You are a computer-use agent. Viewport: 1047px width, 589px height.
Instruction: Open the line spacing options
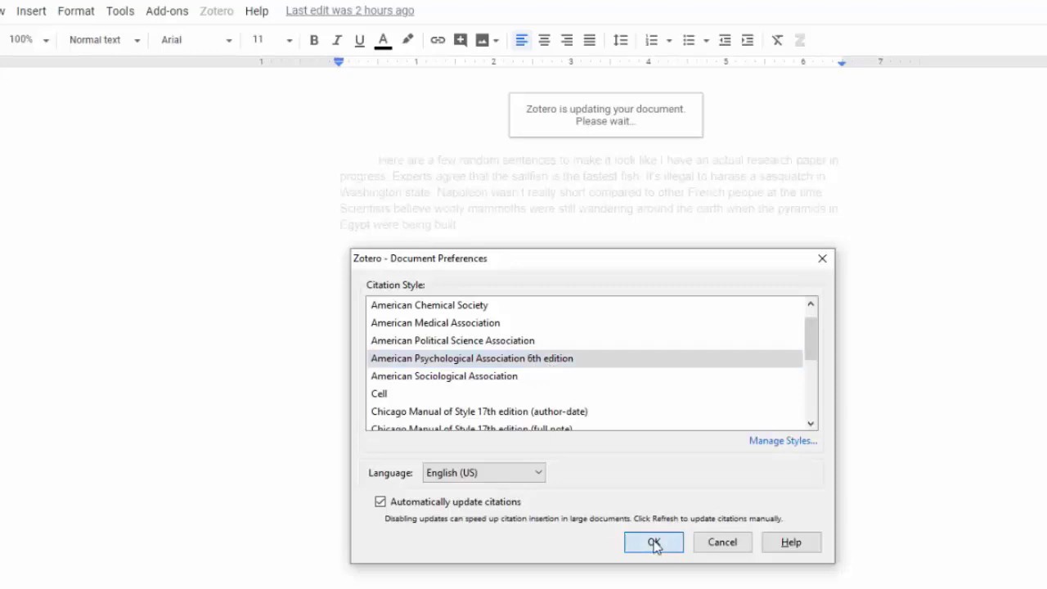pyautogui.click(x=621, y=40)
